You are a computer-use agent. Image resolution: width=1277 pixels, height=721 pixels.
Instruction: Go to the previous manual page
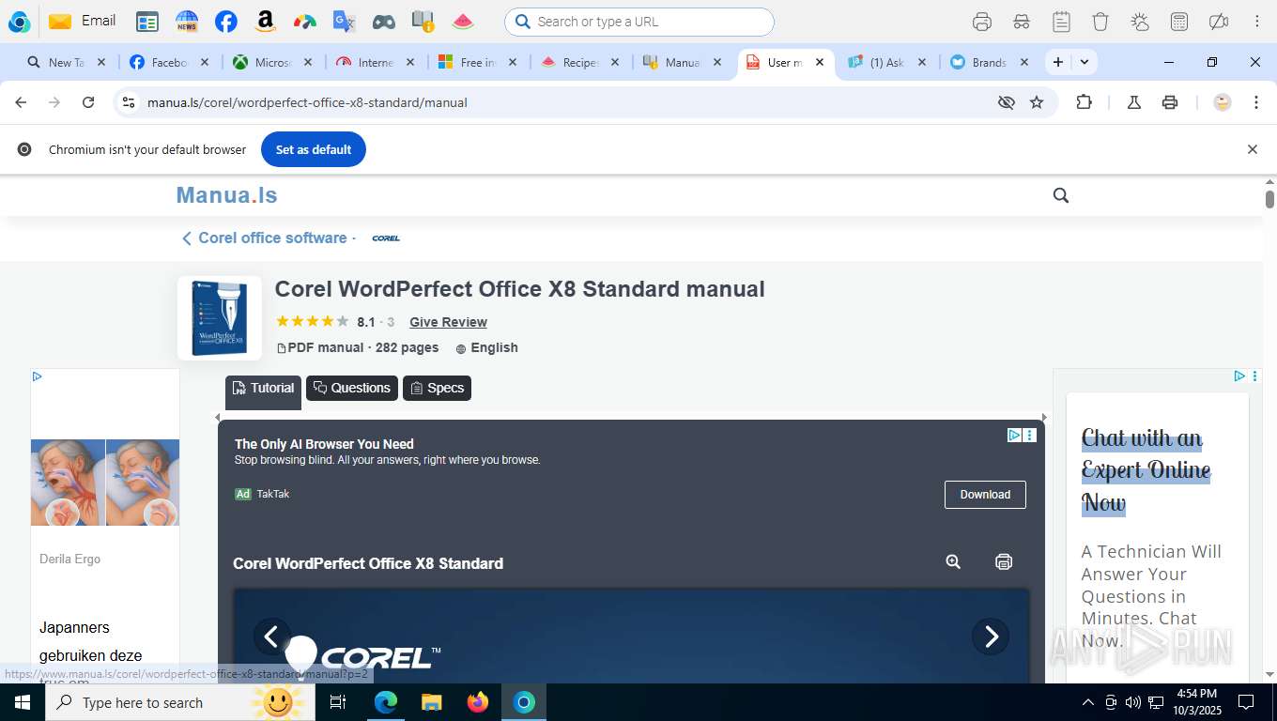(x=271, y=637)
